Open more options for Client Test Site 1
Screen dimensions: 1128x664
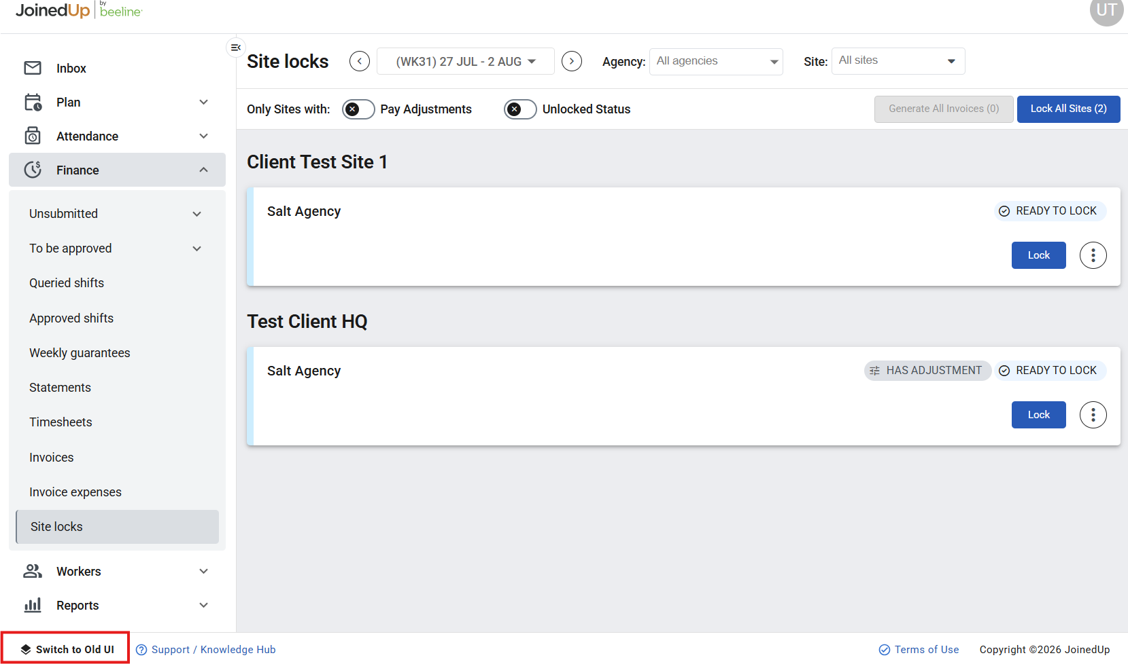click(x=1093, y=255)
